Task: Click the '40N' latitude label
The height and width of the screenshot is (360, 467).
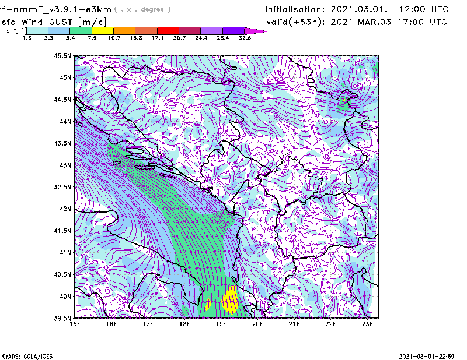Action: pyautogui.click(x=65, y=297)
